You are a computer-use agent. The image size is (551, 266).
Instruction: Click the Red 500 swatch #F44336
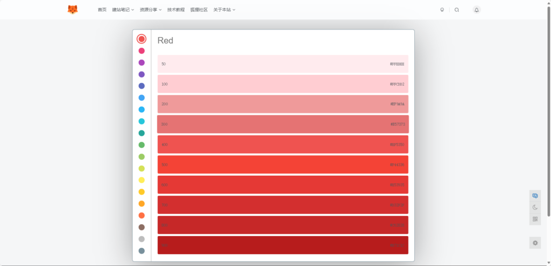pos(283,164)
